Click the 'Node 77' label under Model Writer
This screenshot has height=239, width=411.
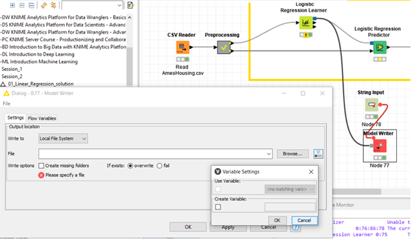(379, 165)
